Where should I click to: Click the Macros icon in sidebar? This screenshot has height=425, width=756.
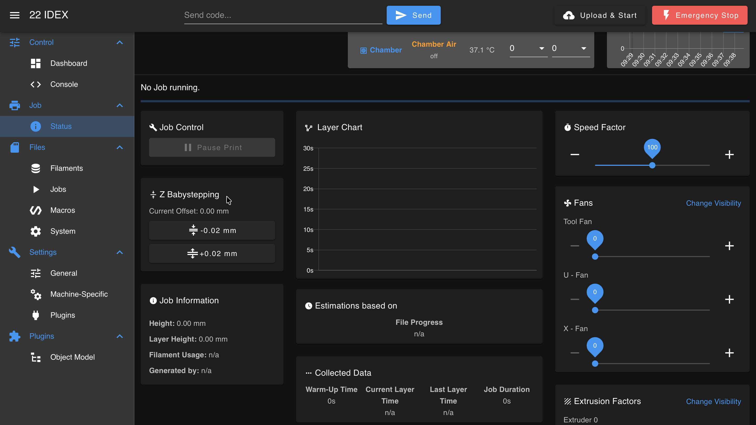click(35, 210)
